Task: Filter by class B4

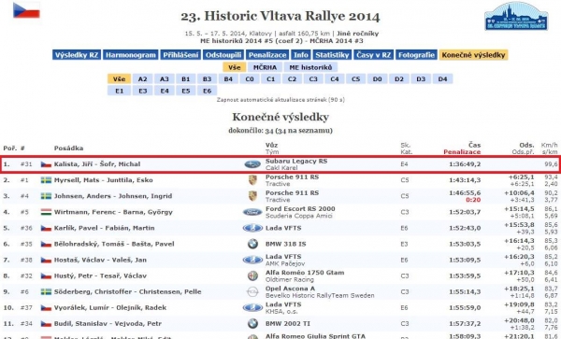Action: 228,79
